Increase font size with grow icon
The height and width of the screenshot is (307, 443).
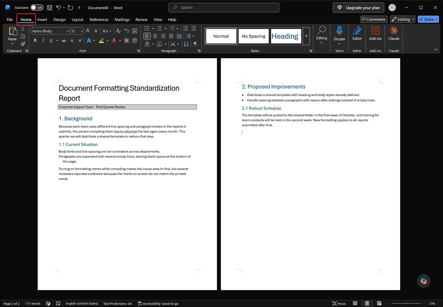88,31
